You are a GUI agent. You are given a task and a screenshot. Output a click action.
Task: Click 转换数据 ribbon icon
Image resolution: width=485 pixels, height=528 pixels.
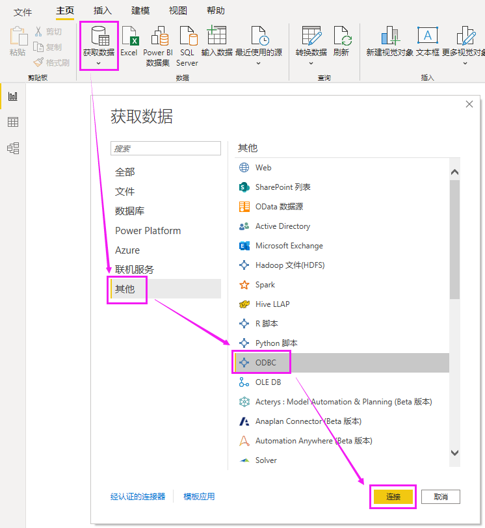(311, 36)
